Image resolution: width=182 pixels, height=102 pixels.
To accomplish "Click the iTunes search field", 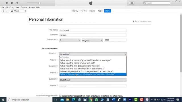I will 157,3.
